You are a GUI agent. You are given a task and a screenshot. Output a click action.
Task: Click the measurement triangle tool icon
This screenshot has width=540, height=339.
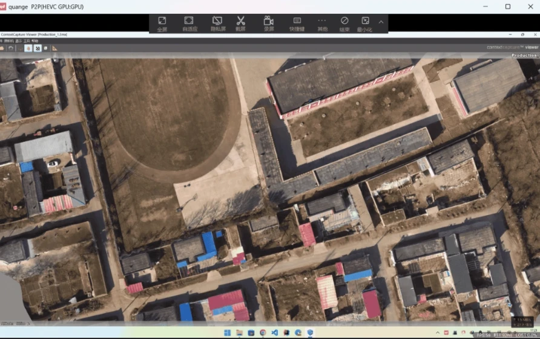click(54, 48)
